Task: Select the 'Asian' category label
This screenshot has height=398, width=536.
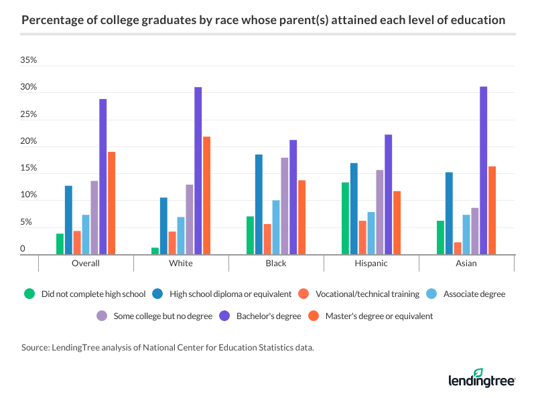Action: (x=466, y=264)
